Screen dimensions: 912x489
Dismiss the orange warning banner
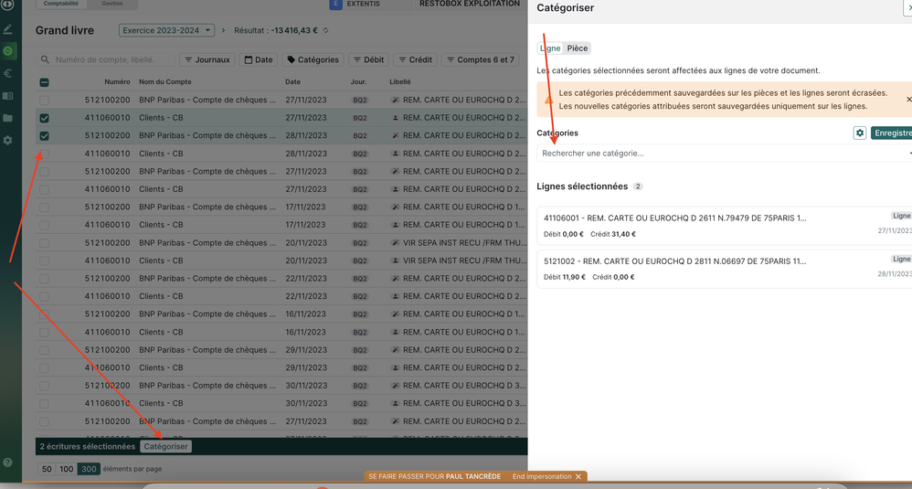[908, 99]
